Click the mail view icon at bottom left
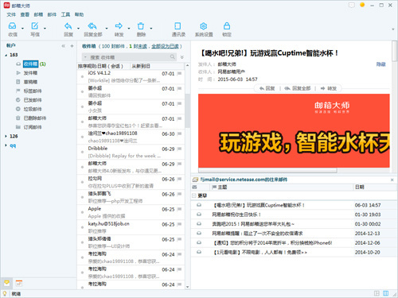 (7, 283)
